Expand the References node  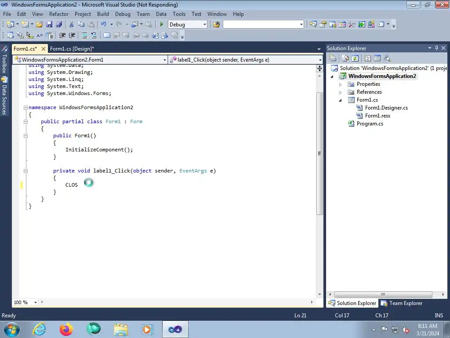point(341,92)
